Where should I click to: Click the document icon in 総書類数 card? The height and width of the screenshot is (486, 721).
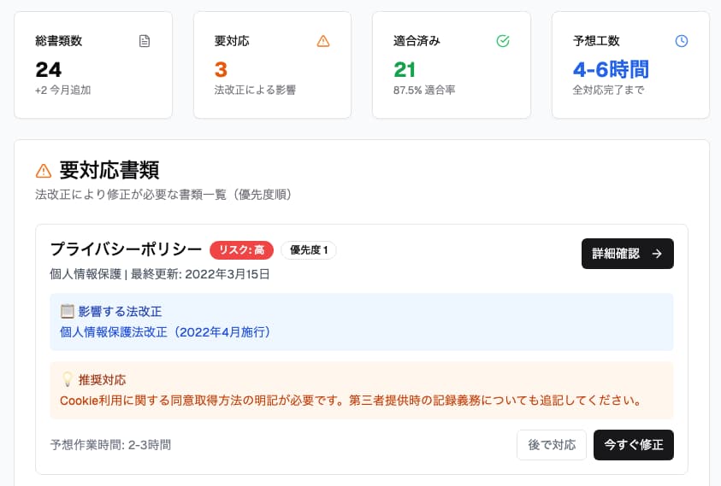[145, 41]
